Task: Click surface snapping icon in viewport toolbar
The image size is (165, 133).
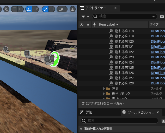Action: click(6, 9)
